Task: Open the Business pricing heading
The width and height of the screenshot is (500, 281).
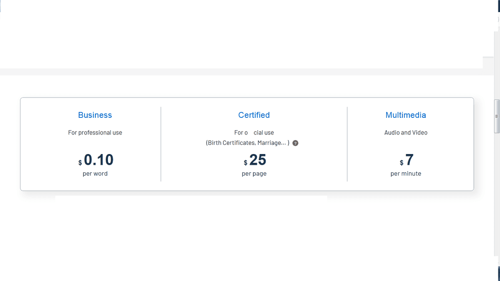Action: (x=95, y=115)
